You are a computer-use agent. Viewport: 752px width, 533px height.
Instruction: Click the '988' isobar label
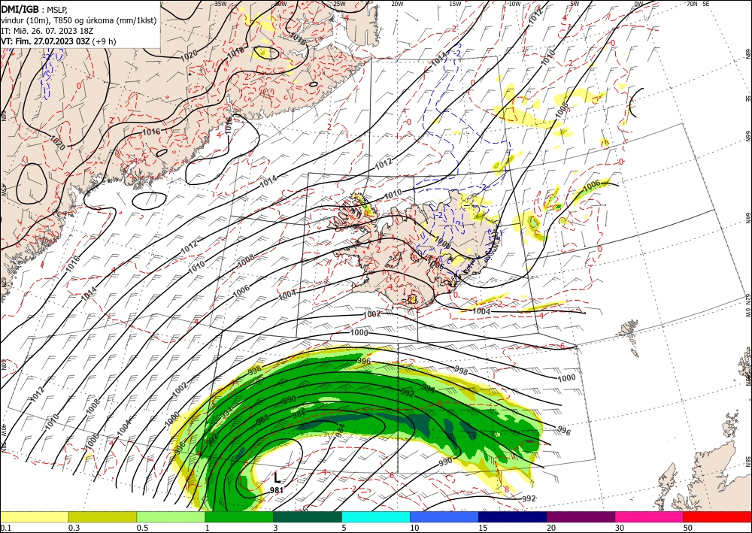point(263,419)
